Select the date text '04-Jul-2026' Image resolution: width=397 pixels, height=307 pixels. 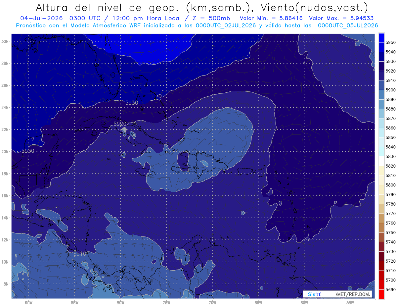pyautogui.click(x=42, y=19)
